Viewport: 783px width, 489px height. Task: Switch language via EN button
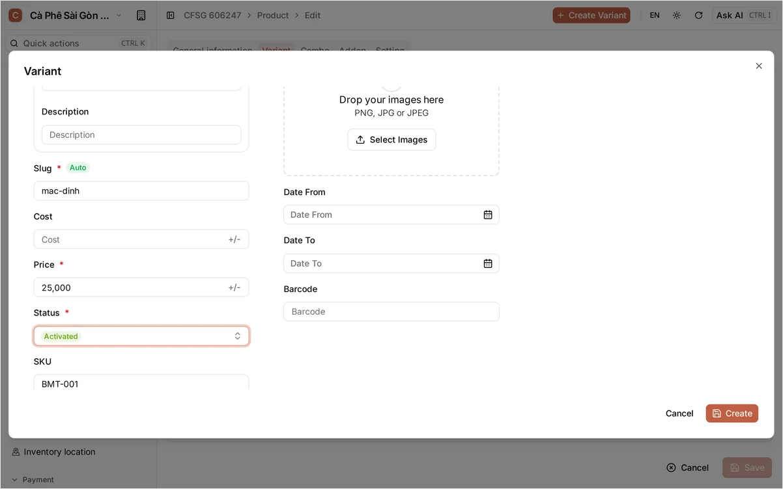[x=655, y=15]
